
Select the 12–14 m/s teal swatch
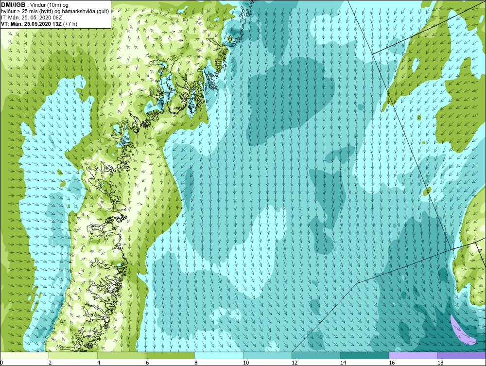316,355
